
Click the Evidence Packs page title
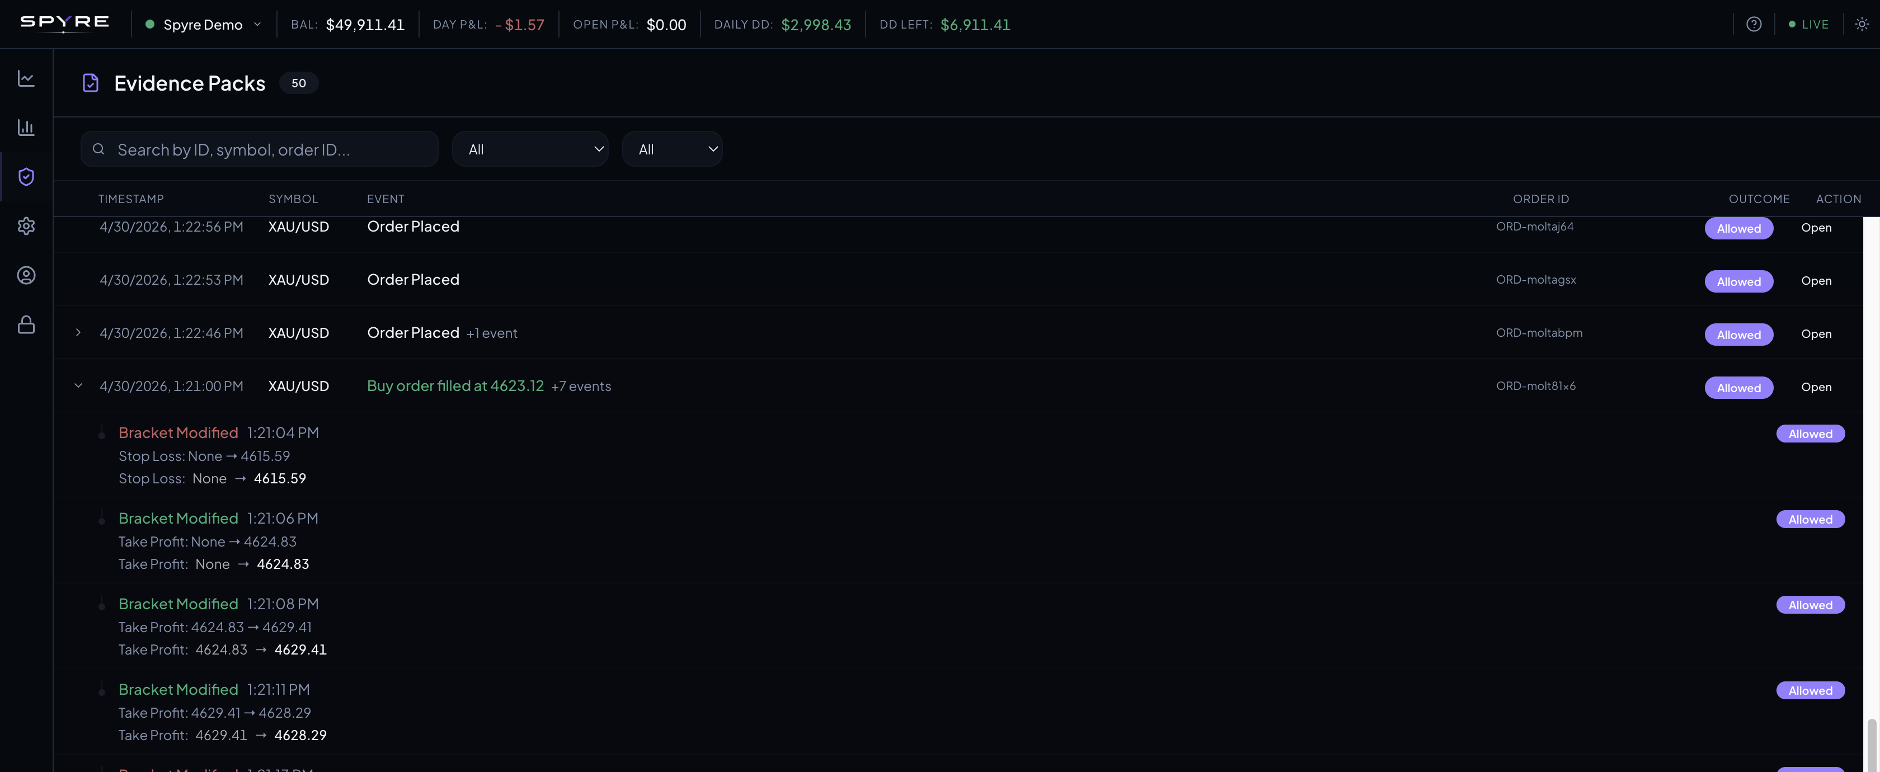190,83
